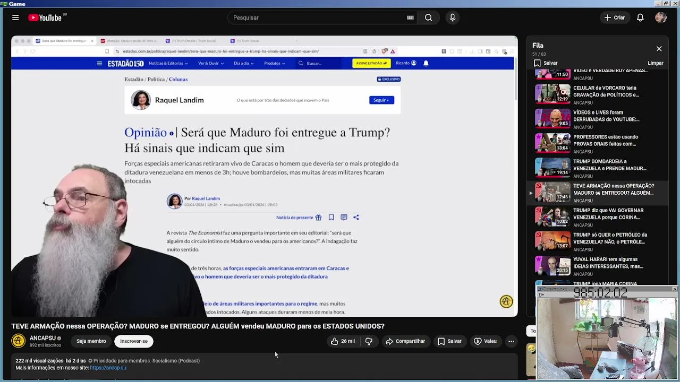680x382 pixels.
Task: Open the ANCAPSU channel avatar
Action: point(19,341)
